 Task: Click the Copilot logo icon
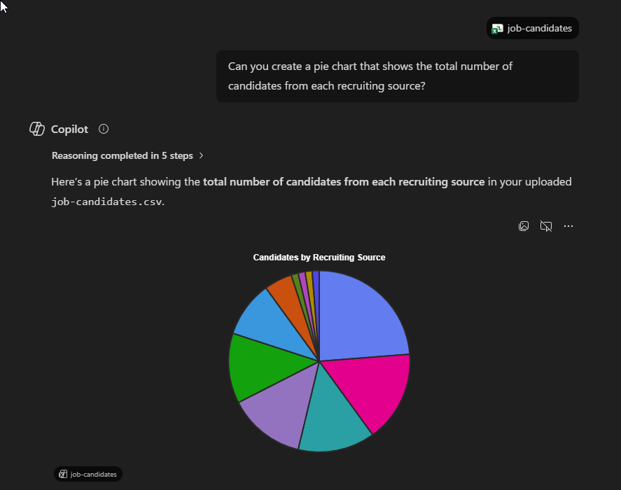pyautogui.click(x=37, y=129)
